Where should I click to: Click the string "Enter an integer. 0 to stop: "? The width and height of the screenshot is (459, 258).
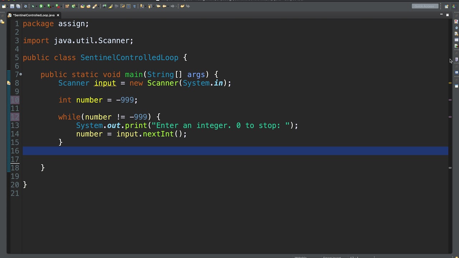[x=221, y=125]
